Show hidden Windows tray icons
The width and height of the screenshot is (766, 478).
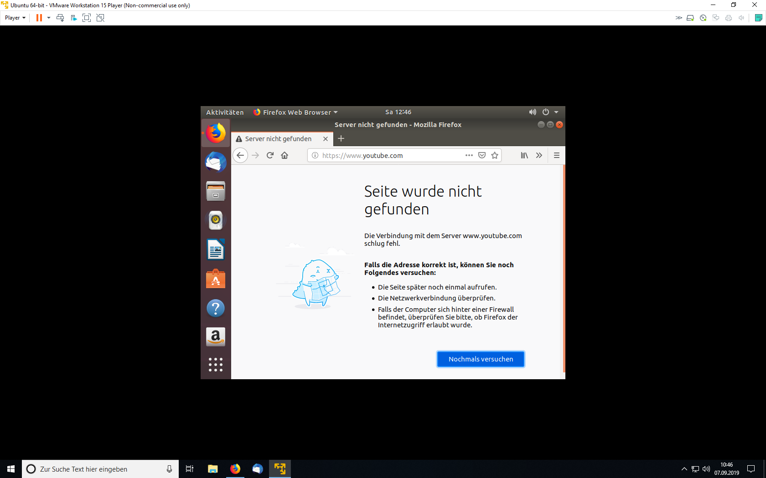(684, 469)
